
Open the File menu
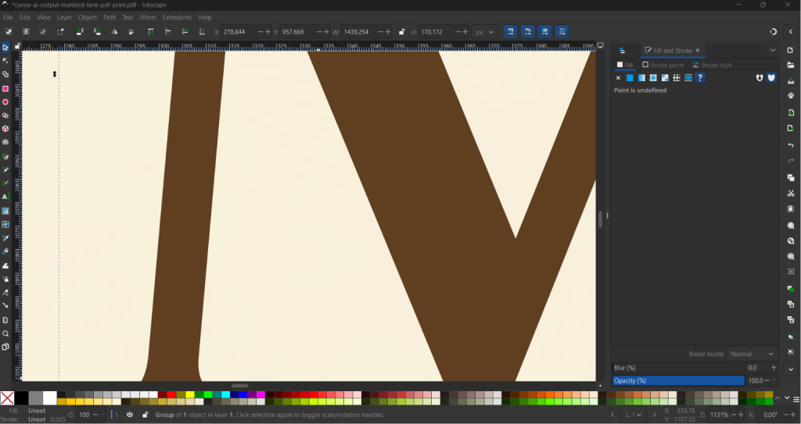(x=8, y=17)
